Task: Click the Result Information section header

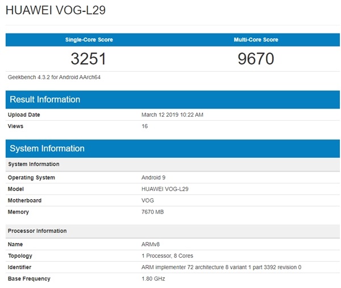Action: tap(45, 100)
